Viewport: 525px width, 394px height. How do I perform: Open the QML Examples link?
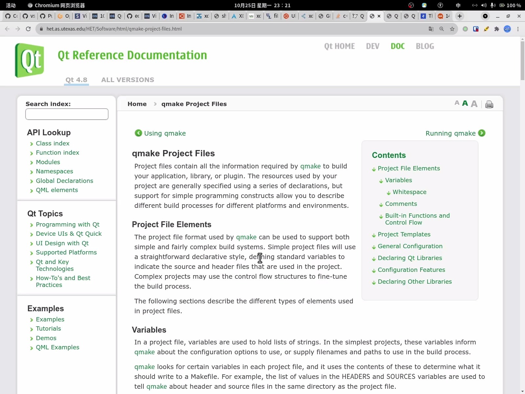coord(57,347)
